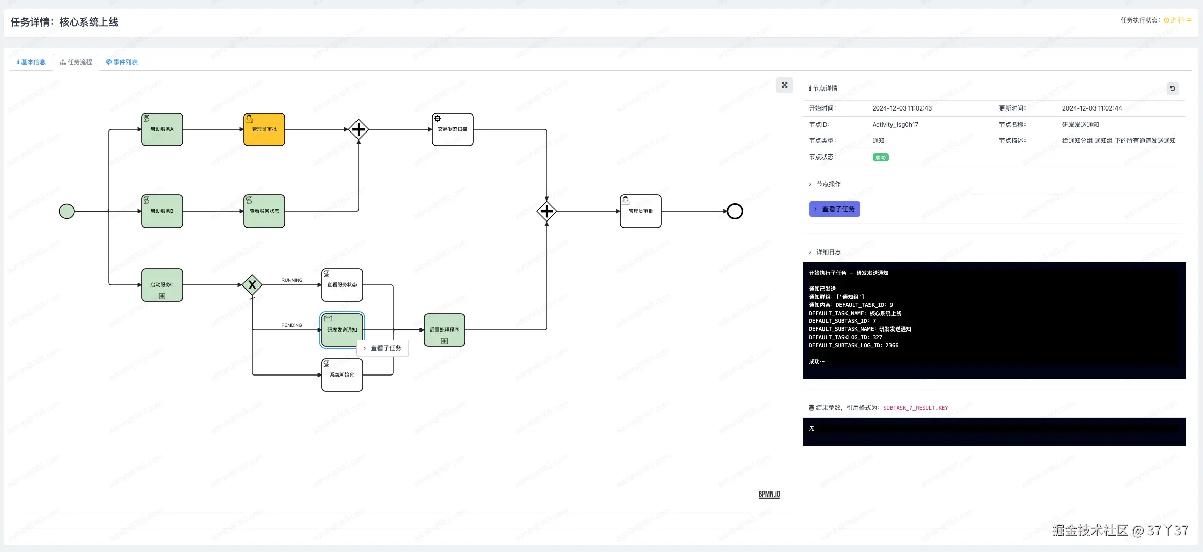Select the end event circle
This screenshot has height=552, width=1203.
(x=735, y=211)
